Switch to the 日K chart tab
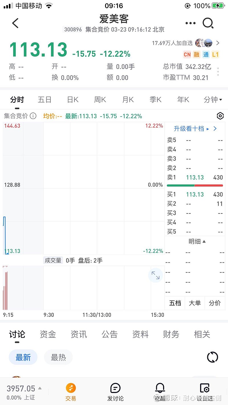The width and height of the screenshot is (228, 405). tap(73, 99)
